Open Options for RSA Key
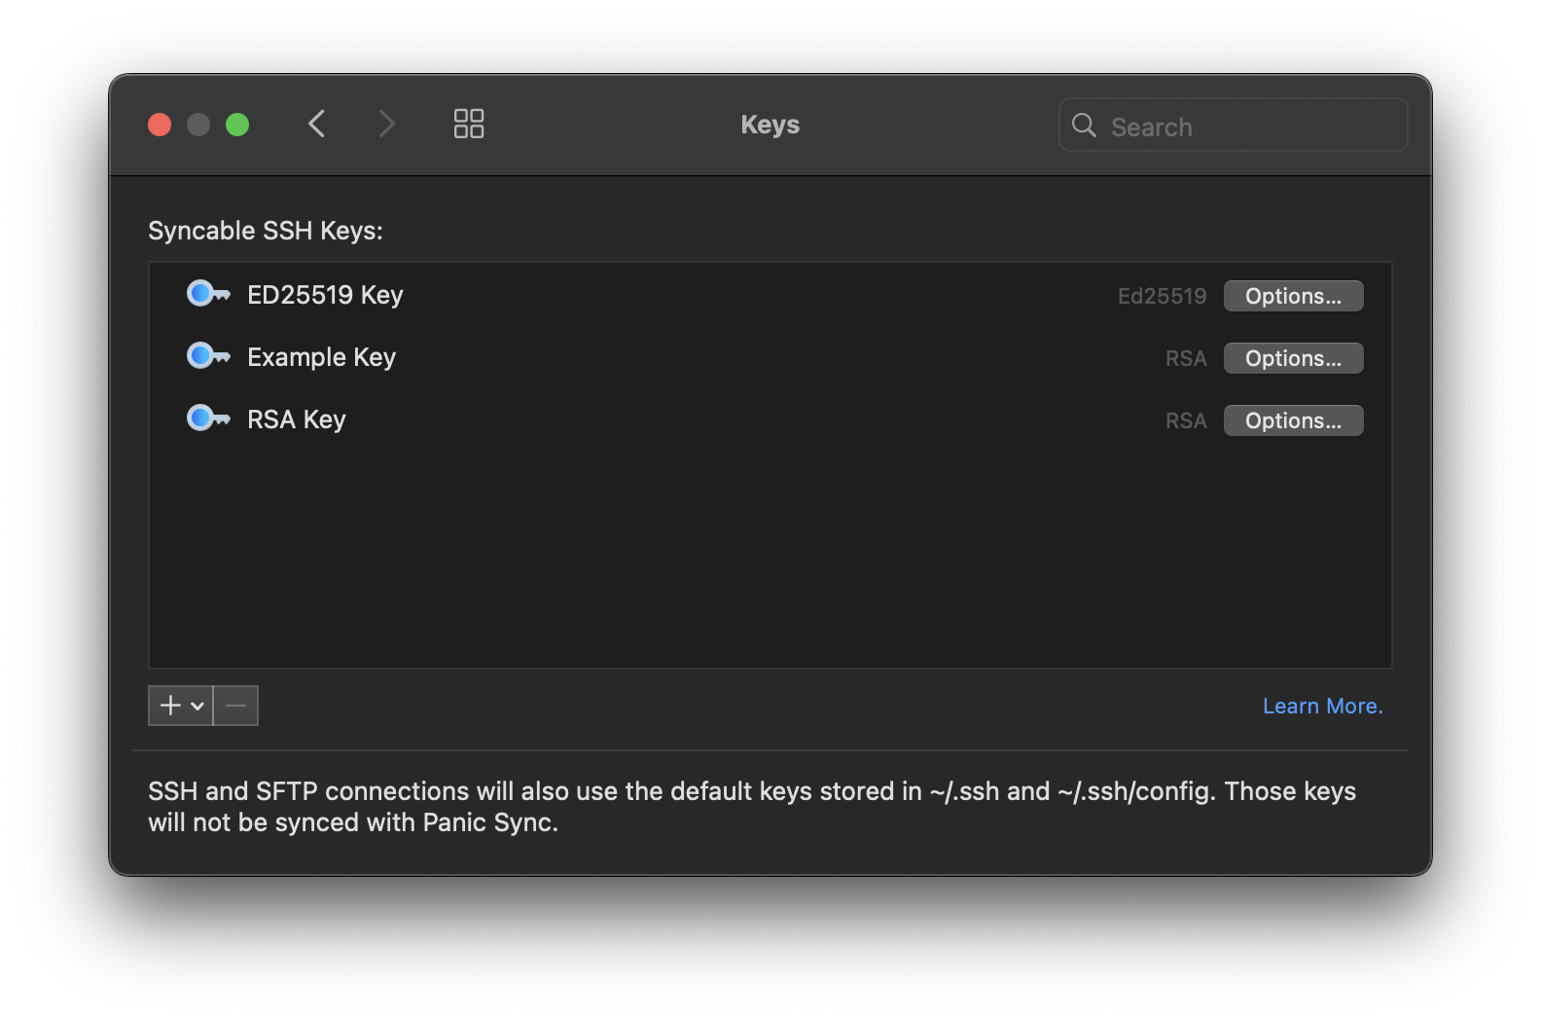Screen dimensions: 1541x1020 coord(1293,420)
